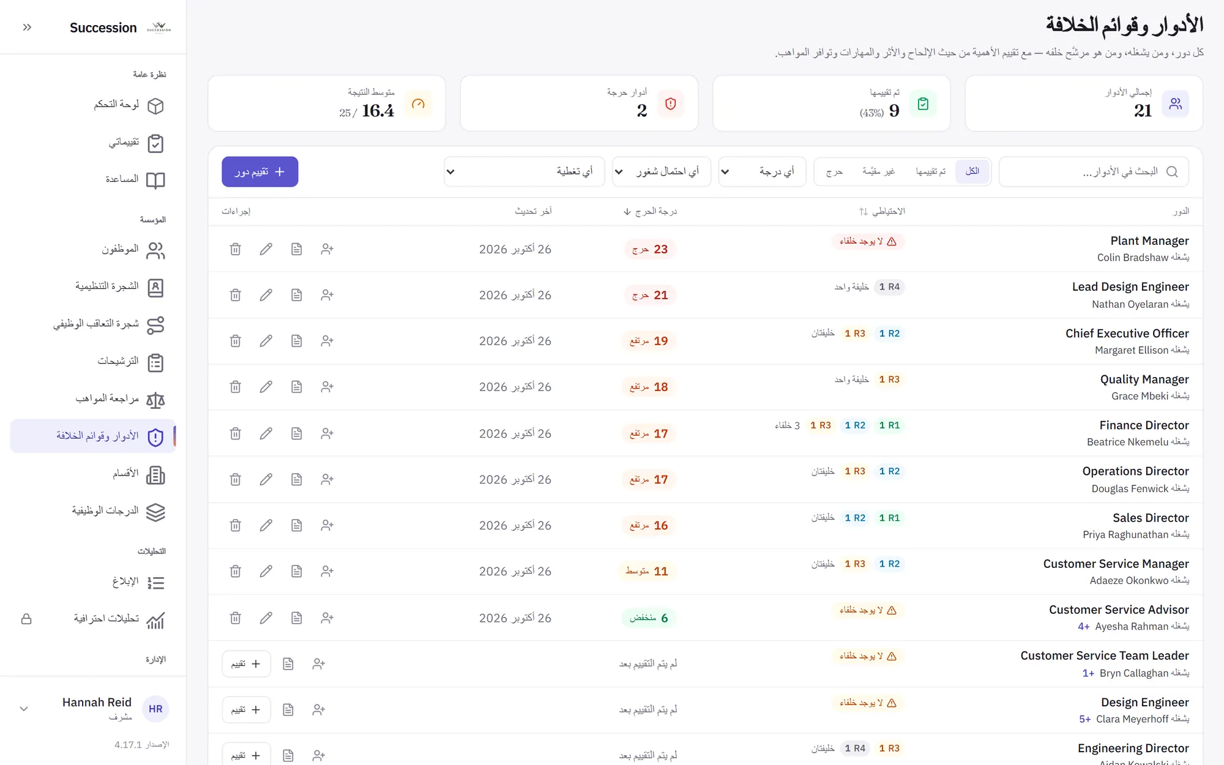
Task: Click تقييم for Customer Service Team Leader
Action: coord(246,664)
